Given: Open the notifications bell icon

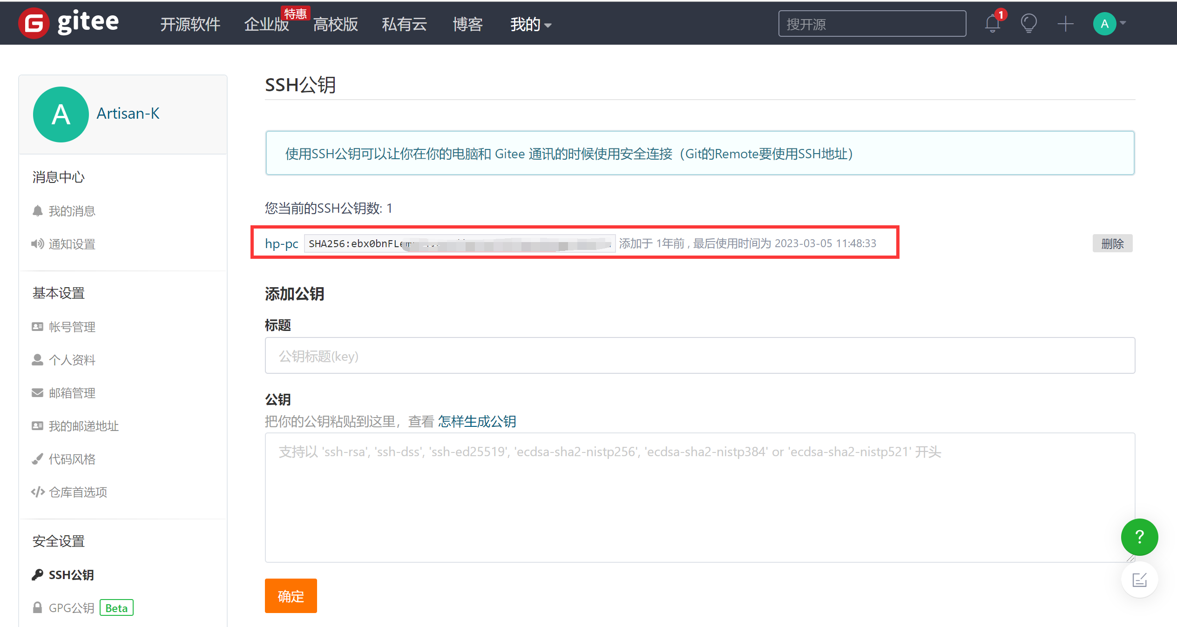Looking at the screenshot, I should (x=992, y=23).
